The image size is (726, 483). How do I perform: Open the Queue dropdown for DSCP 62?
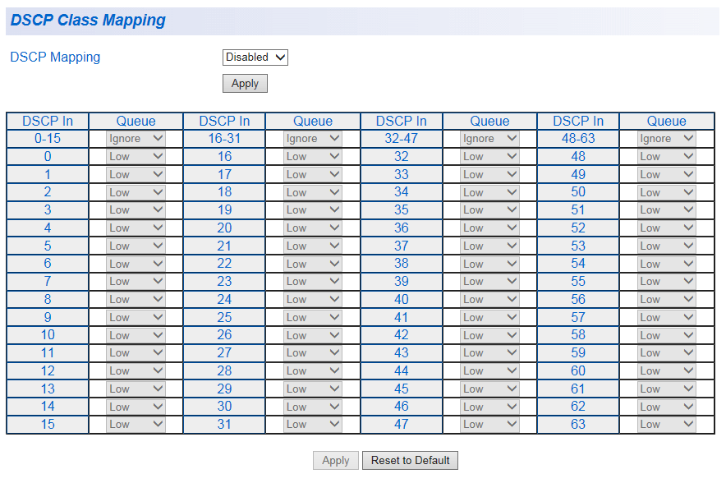pyautogui.click(x=666, y=407)
